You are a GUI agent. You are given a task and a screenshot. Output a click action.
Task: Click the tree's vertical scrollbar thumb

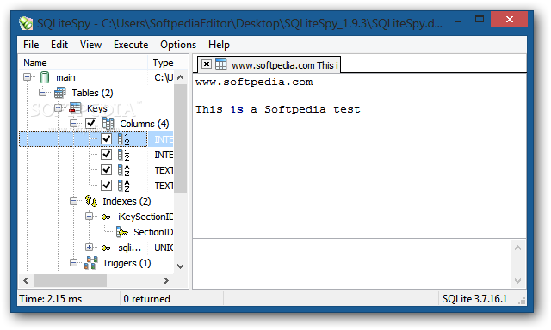pyautogui.click(x=181, y=138)
